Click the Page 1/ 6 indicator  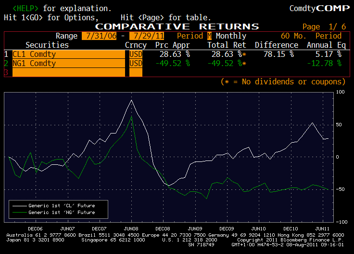point(324,27)
